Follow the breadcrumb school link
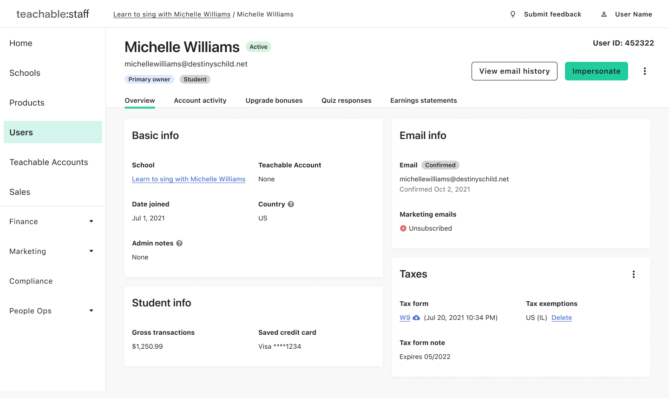Viewport: 669px width, 398px height. (172, 14)
